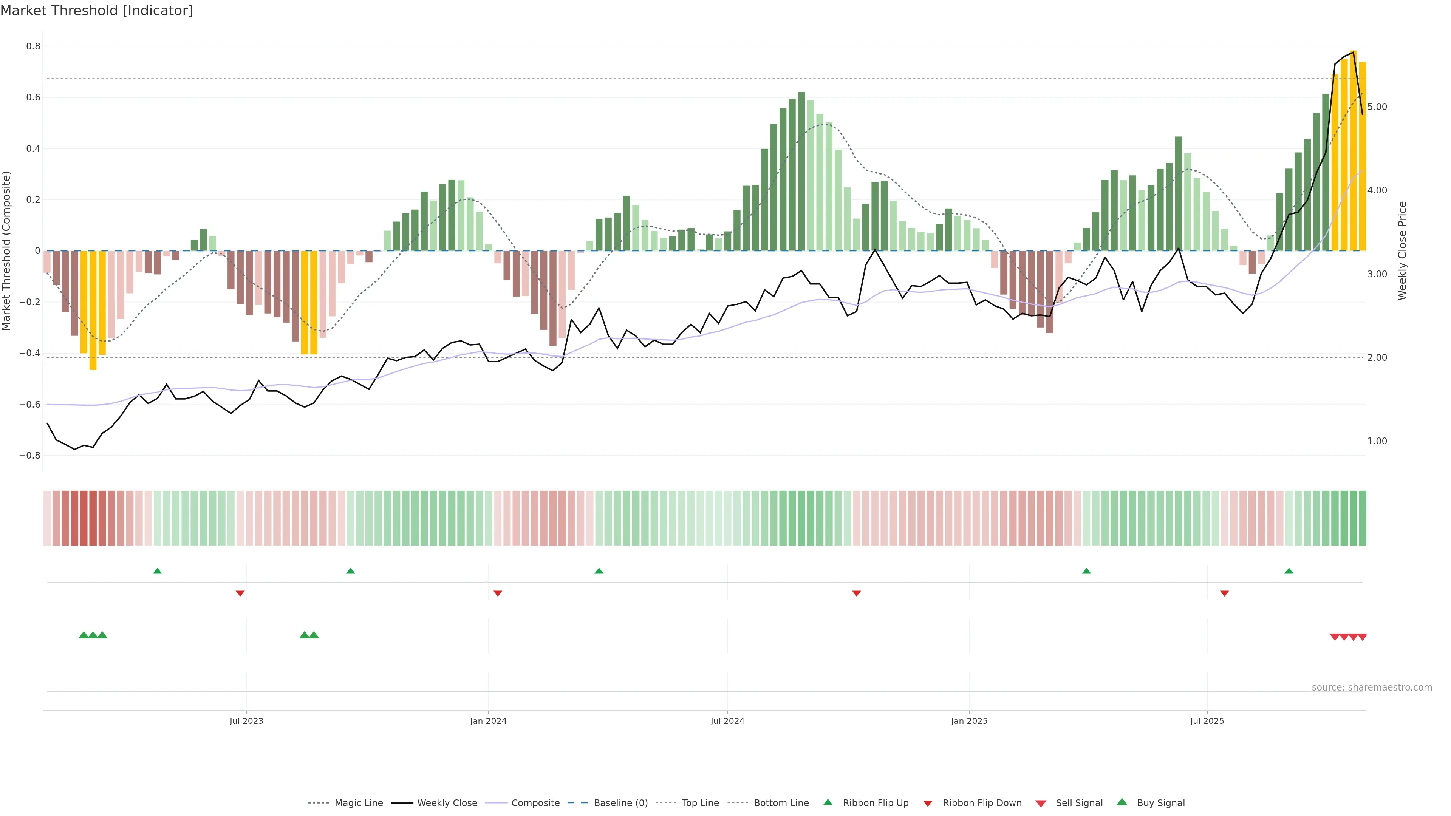
Task: Click the Sell Signal legend icon
Action: [x=1041, y=804]
